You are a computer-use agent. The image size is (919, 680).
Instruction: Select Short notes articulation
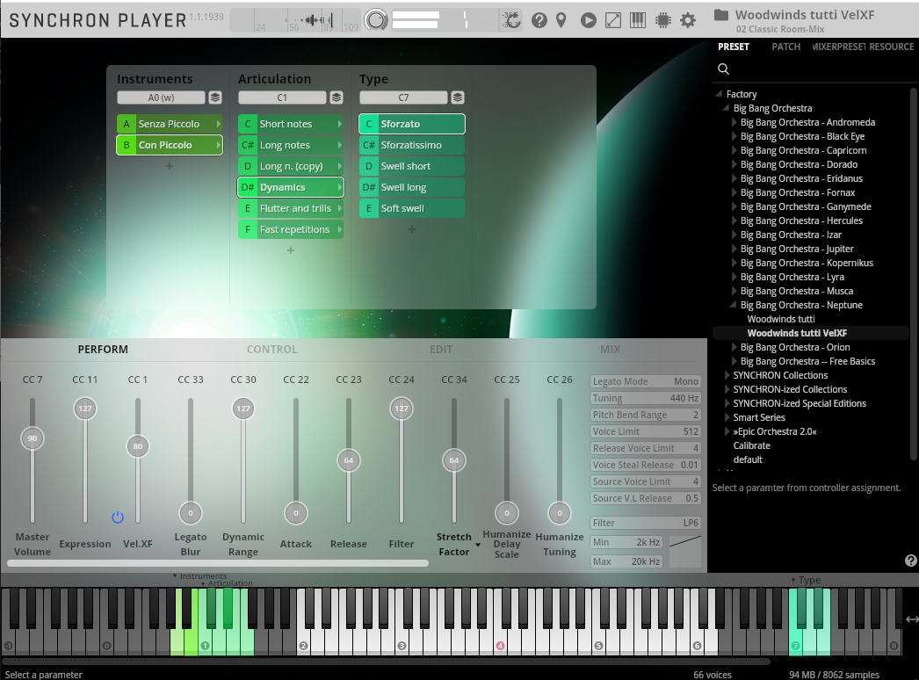[x=291, y=124]
